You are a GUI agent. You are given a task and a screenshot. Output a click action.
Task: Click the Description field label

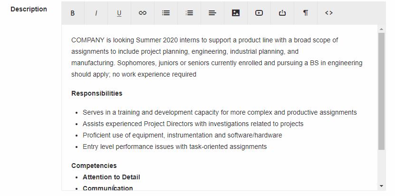click(x=29, y=9)
